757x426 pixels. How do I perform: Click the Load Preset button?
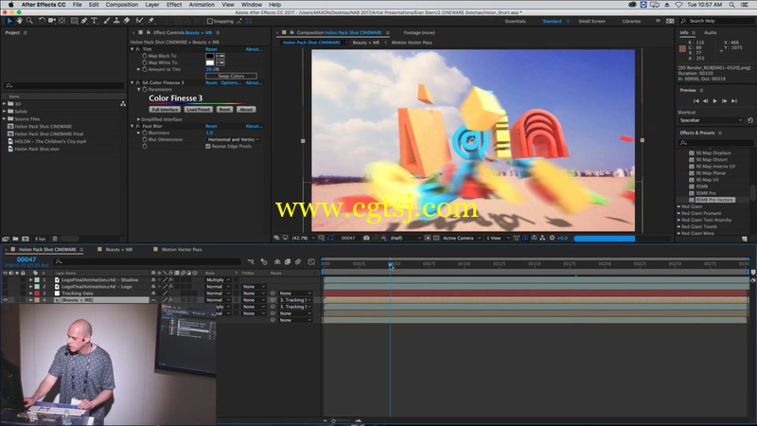pos(198,110)
